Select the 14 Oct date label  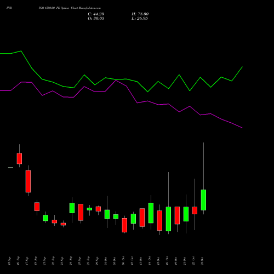point(150,261)
